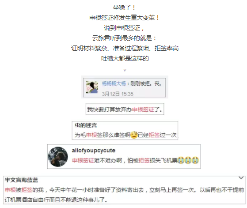The image size is (247, 208).
Task: Click the 3月12日 15:35 timestamp
Action: [x=118, y=94]
